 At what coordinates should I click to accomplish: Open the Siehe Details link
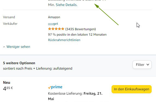click(67, 5)
